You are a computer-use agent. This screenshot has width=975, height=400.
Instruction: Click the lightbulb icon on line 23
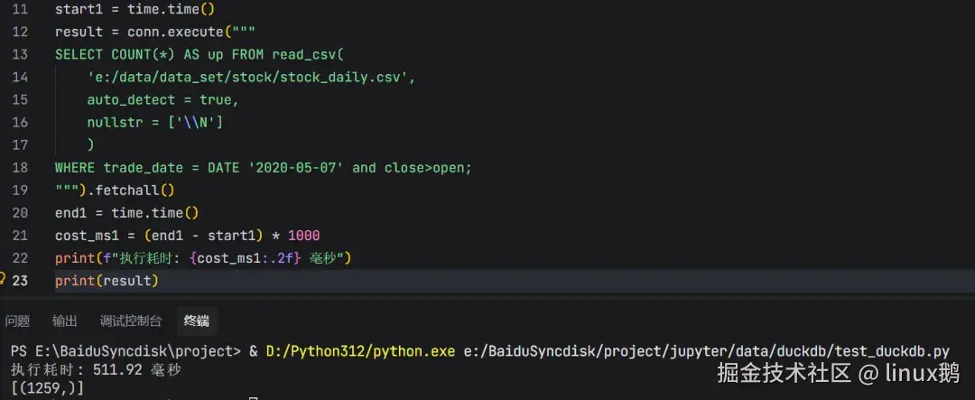[2, 279]
